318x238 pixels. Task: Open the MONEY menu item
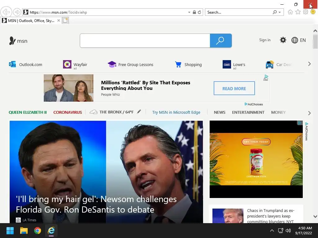click(278, 112)
